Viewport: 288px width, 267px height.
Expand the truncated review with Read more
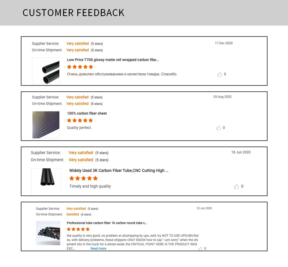pyautogui.click(x=98, y=249)
